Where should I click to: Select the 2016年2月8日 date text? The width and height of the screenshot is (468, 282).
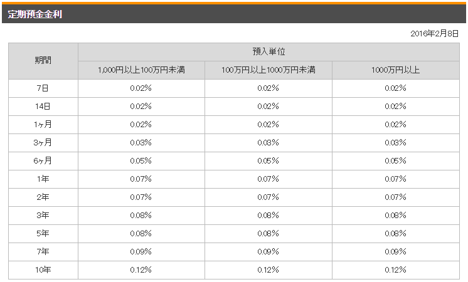[434, 33]
